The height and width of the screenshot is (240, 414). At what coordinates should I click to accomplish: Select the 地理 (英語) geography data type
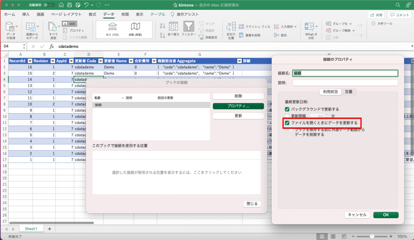click(135, 30)
